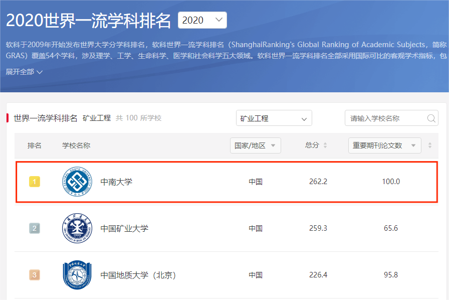Click the 共 100 所学校 count text
The image size is (449, 300).
[x=139, y=118]
